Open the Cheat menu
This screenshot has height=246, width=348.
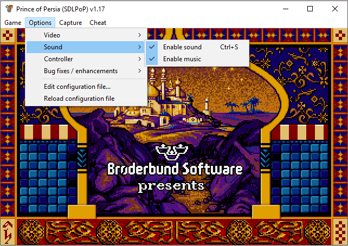click(98, 23)
